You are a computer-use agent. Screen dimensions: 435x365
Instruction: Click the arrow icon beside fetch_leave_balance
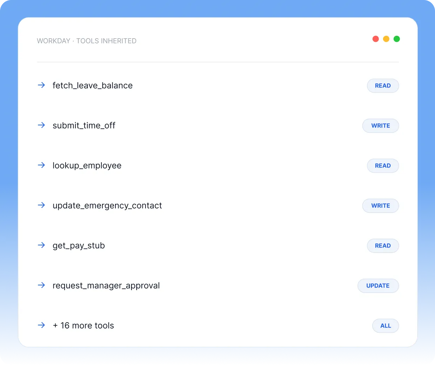coord(41,85)
